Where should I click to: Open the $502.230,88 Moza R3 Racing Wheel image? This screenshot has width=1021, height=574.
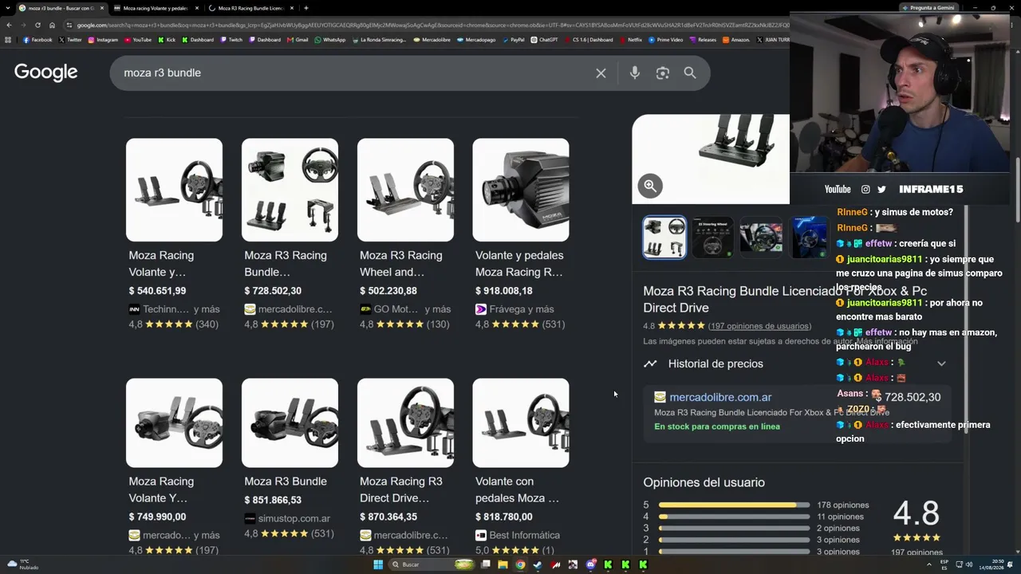(x=405, y=190)
